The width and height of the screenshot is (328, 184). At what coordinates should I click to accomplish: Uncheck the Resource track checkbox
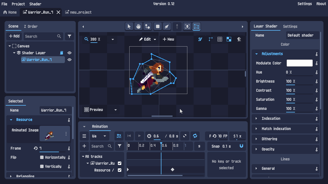point(120,170)
